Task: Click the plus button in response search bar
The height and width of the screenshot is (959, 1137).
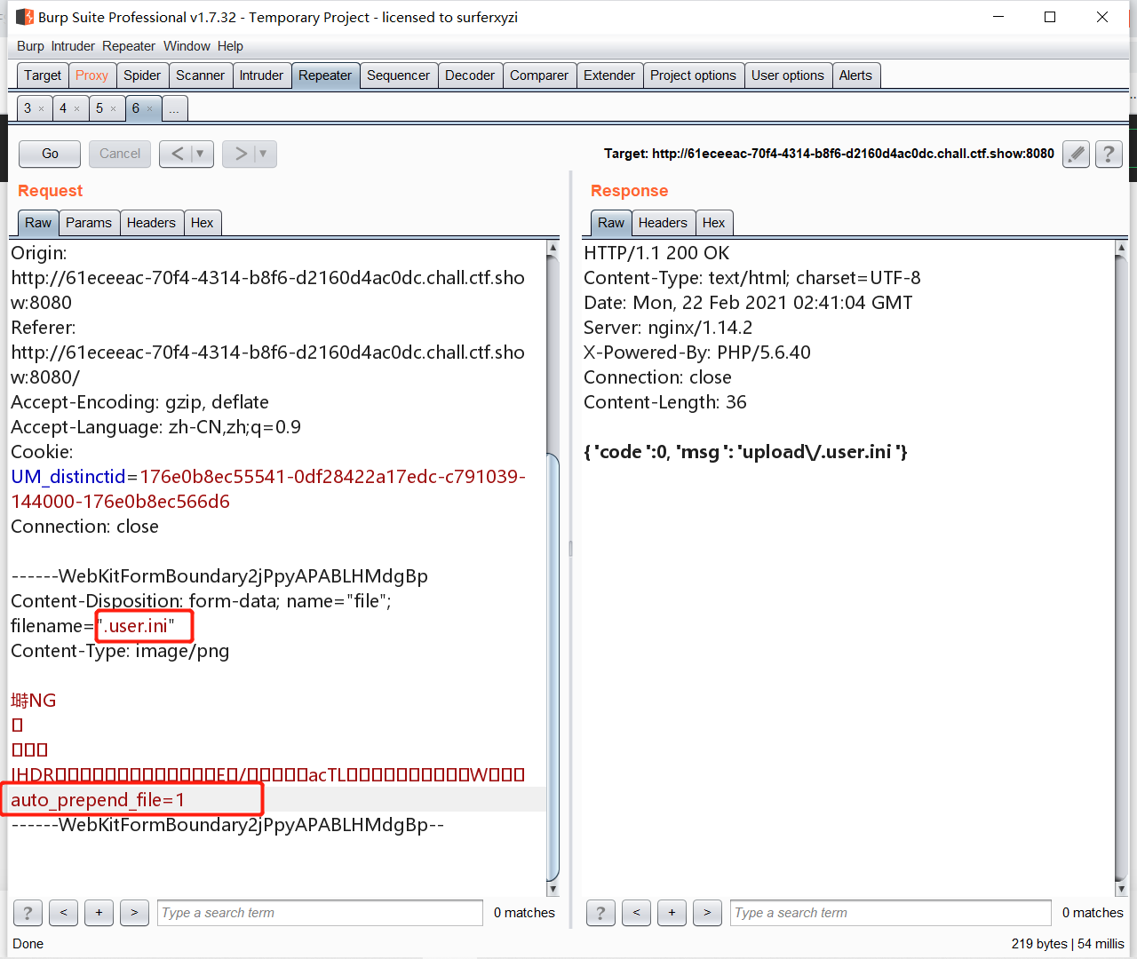Action: [x=672, y=913]
